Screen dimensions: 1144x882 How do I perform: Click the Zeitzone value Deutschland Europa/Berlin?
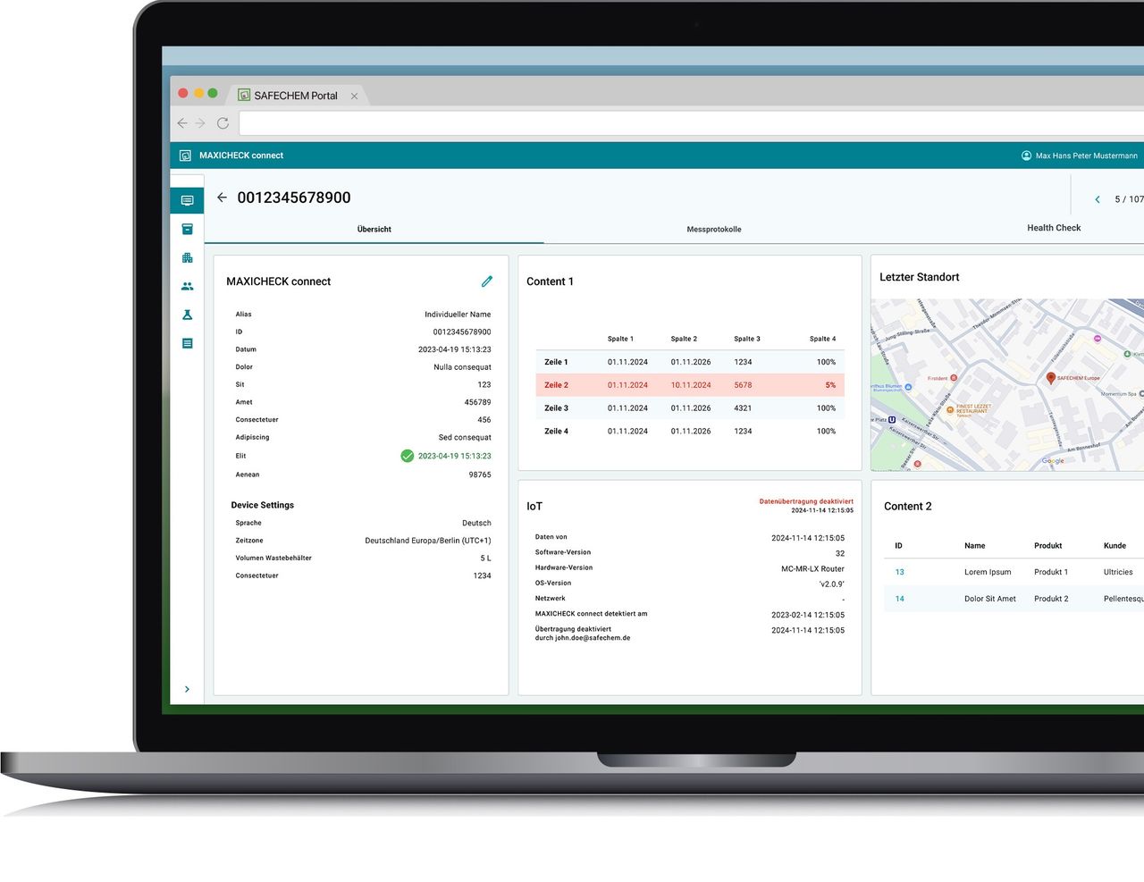[x=427, y=541]
